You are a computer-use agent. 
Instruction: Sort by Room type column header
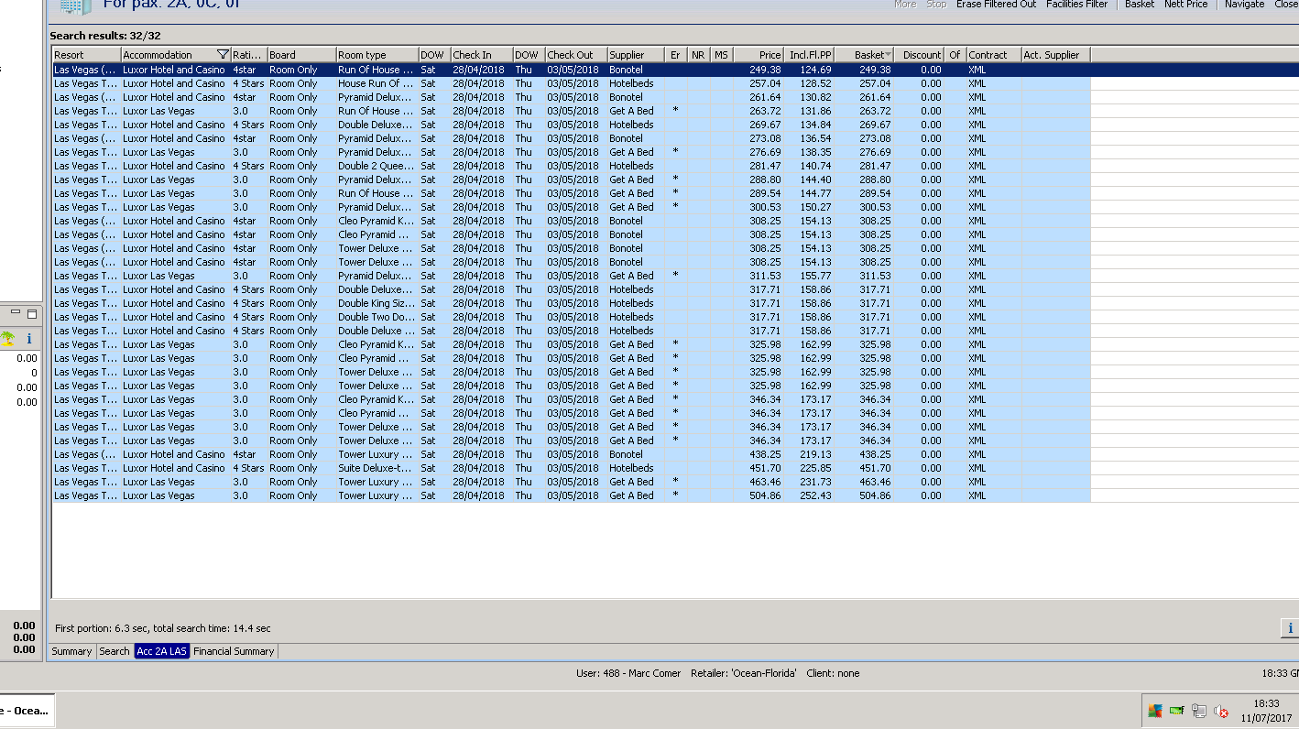(x=377, y=55)
